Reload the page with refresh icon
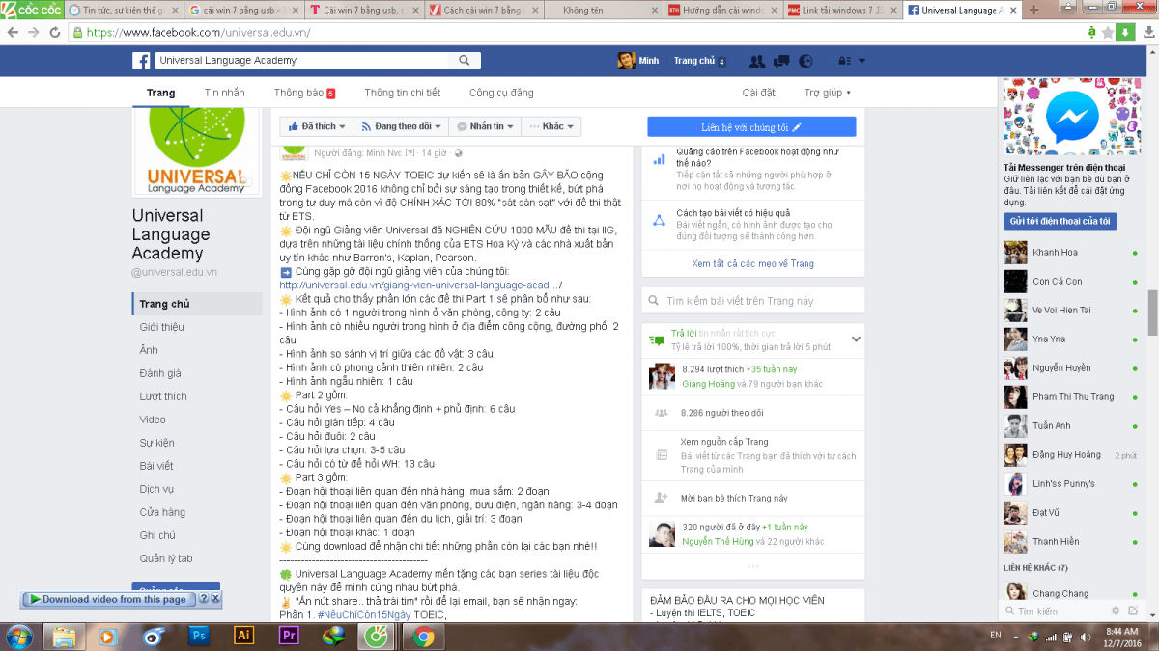Viewport: 1159px width, 651px height. pos(56,32)
